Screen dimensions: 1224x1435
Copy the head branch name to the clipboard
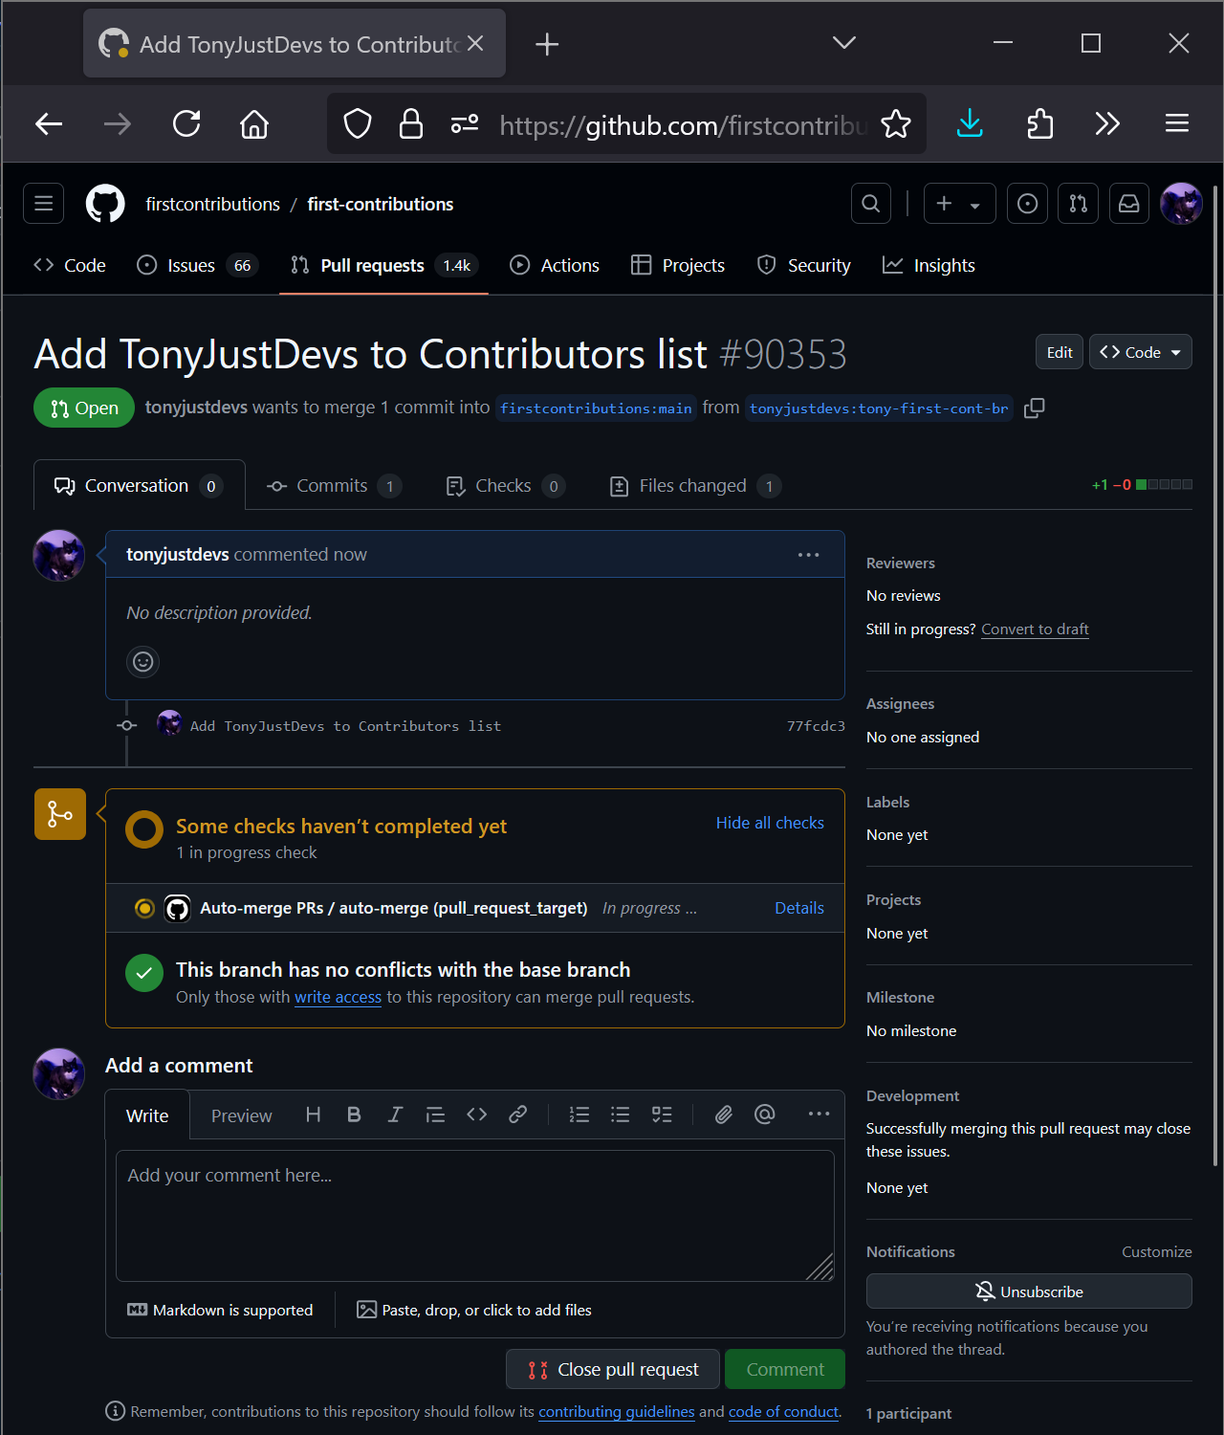(x=1034, y=408)
